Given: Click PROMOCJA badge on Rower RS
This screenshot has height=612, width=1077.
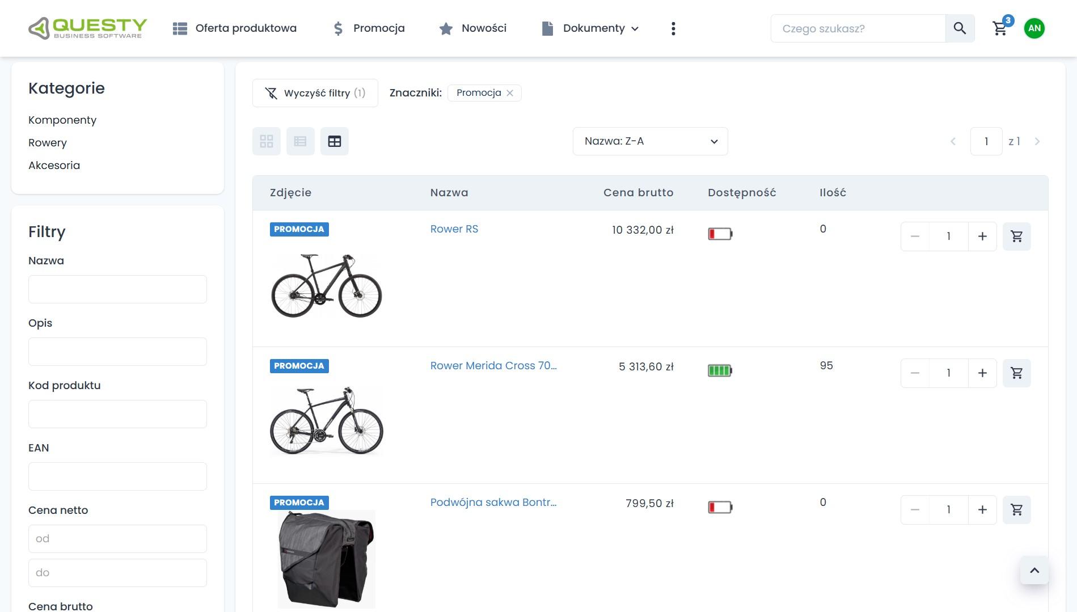Looking at the screenshot, I should pyautogui.click(x=299, y=229).
